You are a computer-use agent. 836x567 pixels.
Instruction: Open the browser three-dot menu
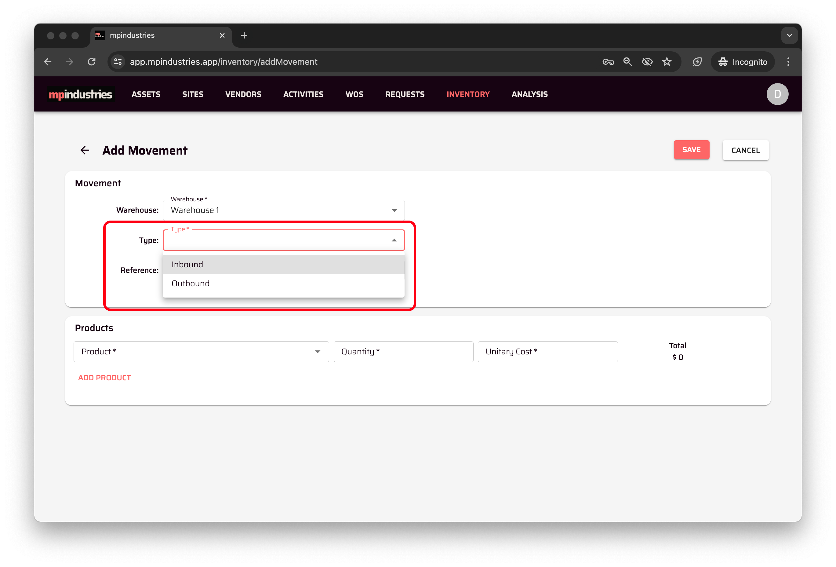tap(788, 62)
